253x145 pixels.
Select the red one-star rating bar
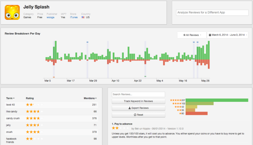pos(197,114)
